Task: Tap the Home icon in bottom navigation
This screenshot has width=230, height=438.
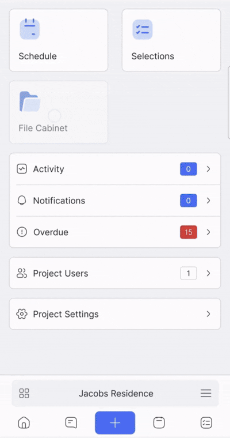Action: (x=24, y=422)
